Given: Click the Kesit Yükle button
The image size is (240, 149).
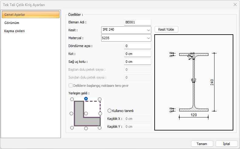Looking at the screenshot, I should (x=166, y=29).
